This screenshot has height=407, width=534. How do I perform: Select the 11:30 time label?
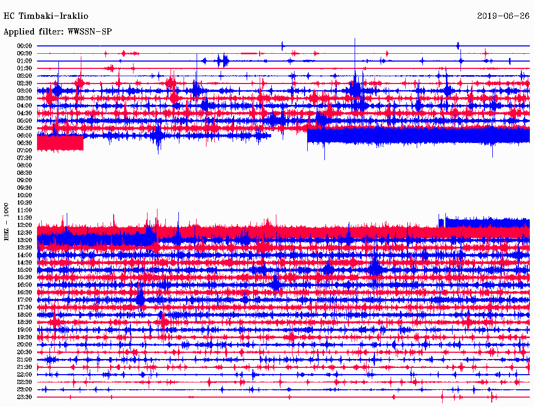point(25,218)
